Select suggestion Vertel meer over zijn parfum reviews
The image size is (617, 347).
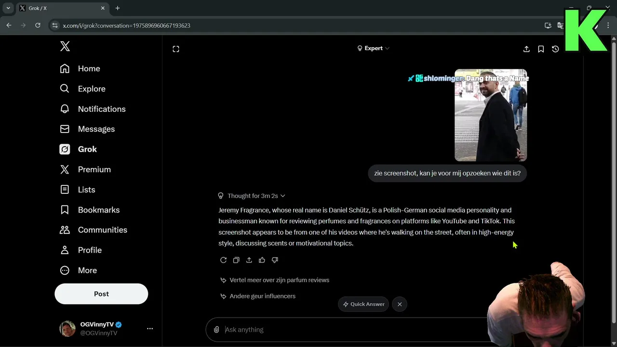[275, 280]
